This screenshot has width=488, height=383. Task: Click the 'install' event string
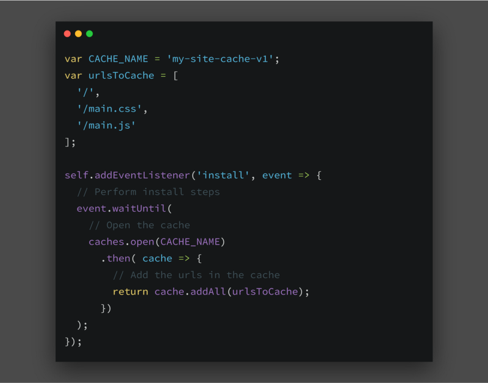pos(223,175)
